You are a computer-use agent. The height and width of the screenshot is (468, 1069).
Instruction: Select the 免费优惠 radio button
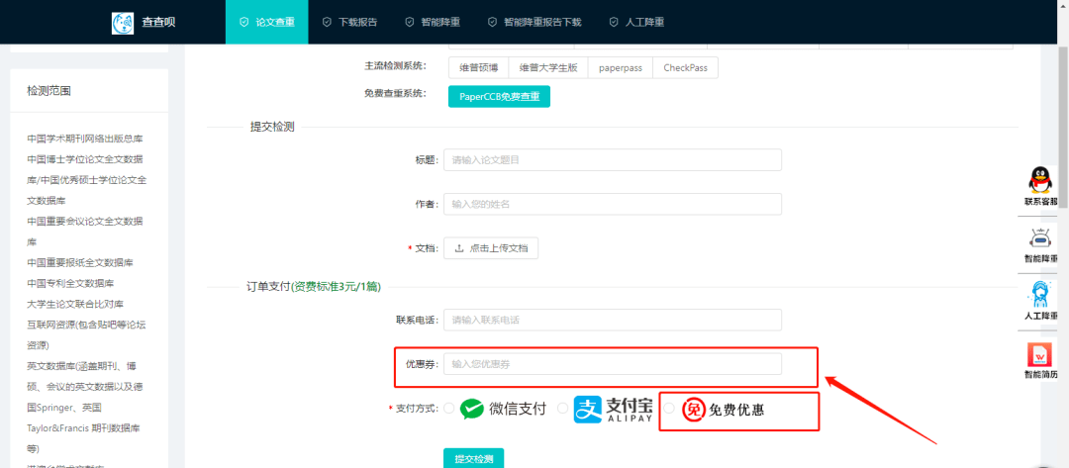coord(669,409)
